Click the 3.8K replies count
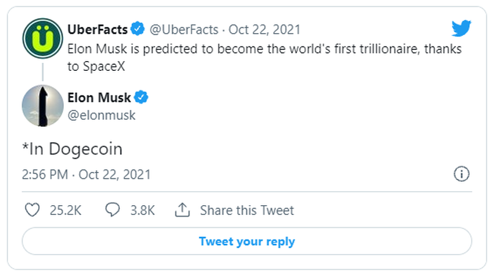The image size is (494, 276). coord(141,210)
